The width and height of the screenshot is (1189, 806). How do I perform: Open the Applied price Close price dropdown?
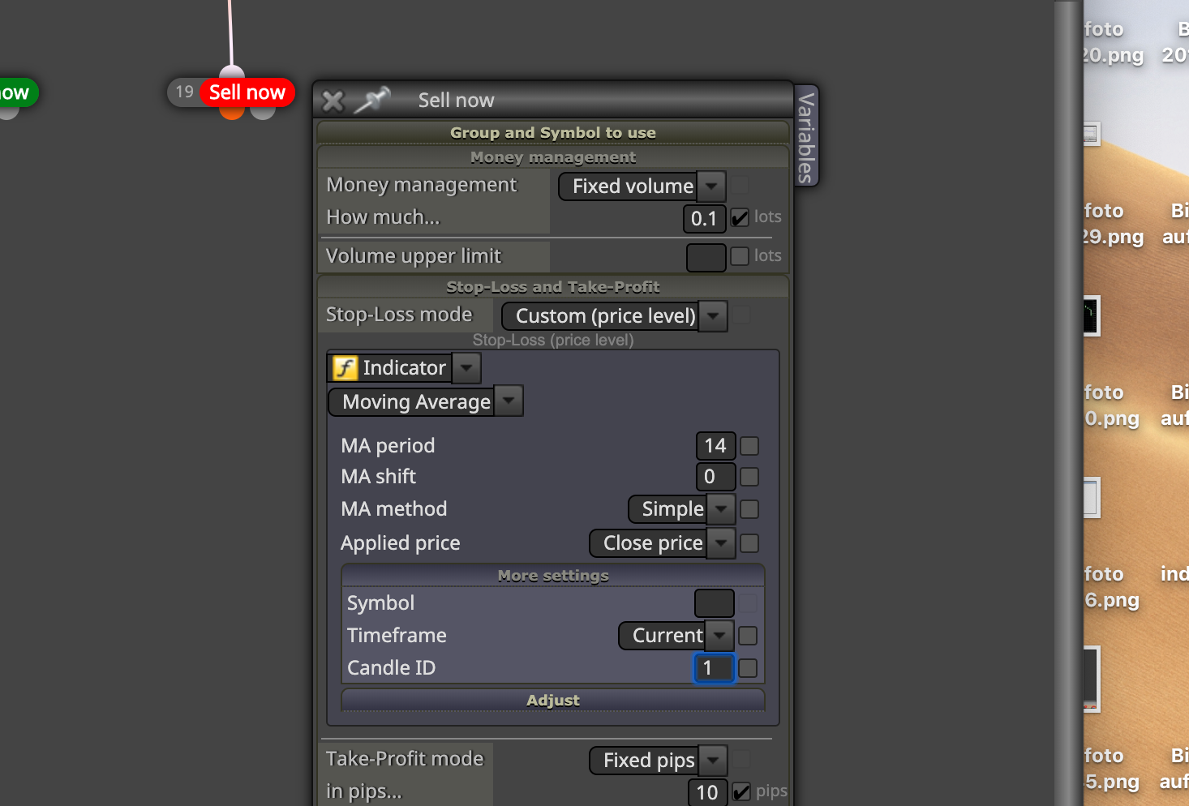[662, 543]
